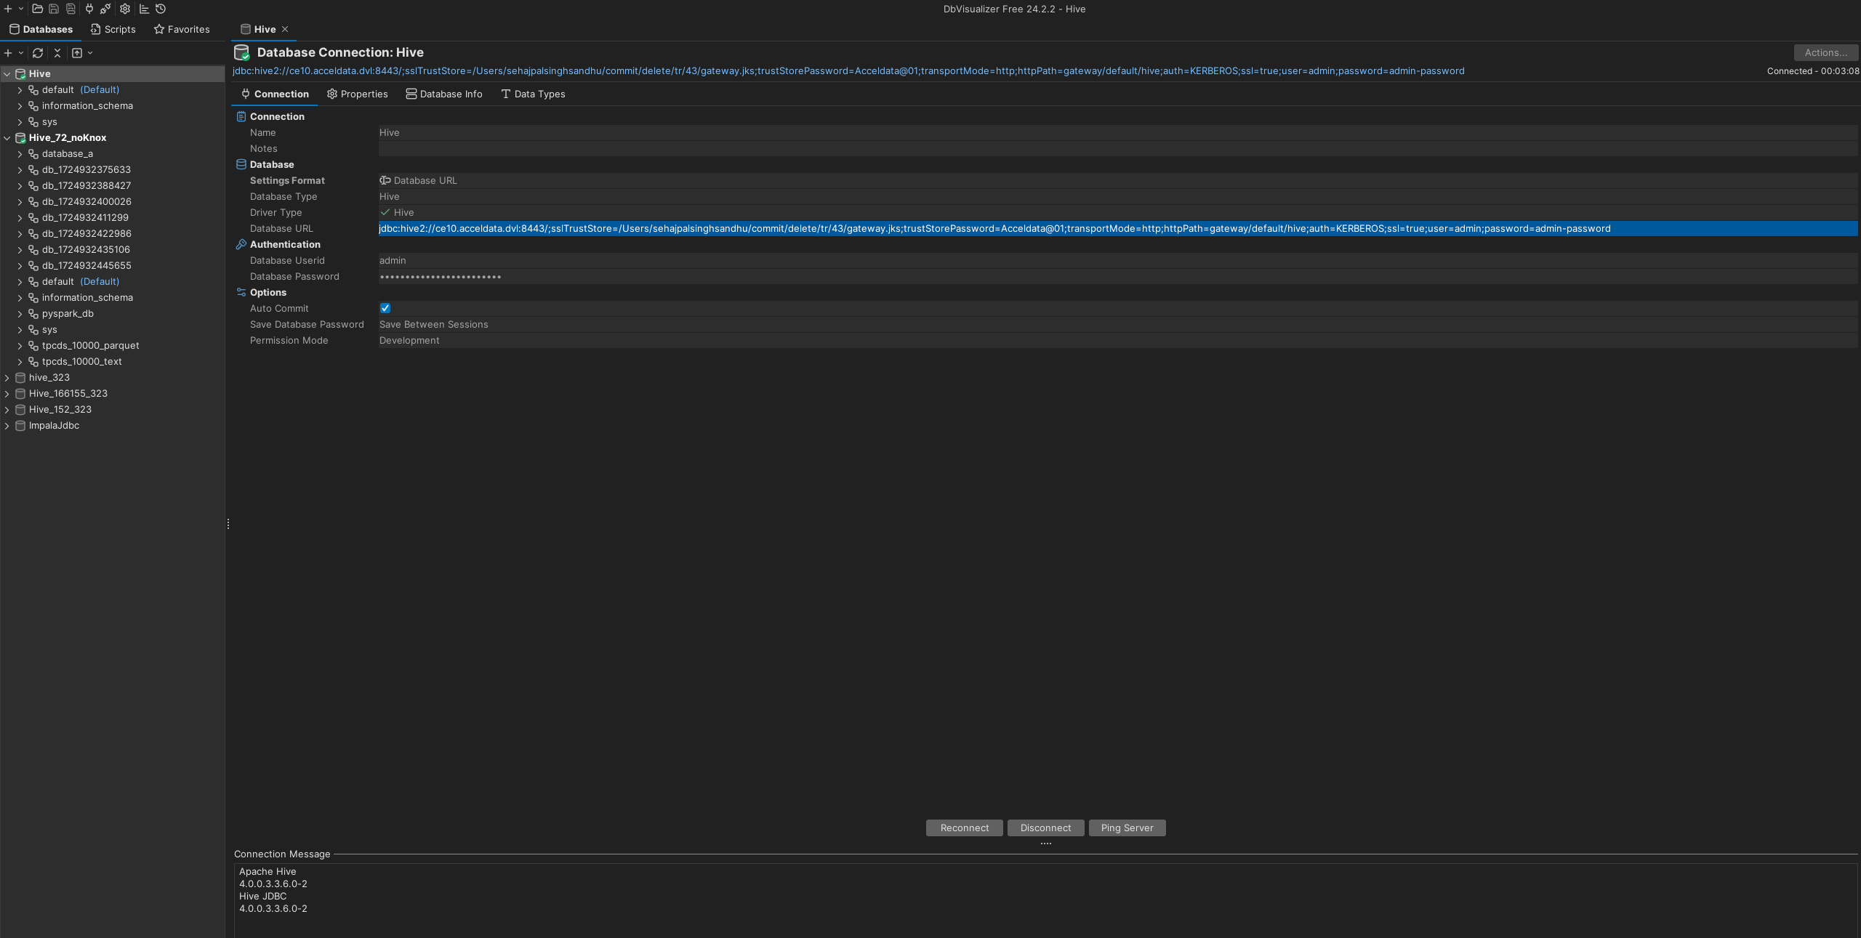Screen dimensions: 1861x938
Task: Open dropdown arrow next to main toolbar plus
Action: pyautogui.click(x=21, y=9)
